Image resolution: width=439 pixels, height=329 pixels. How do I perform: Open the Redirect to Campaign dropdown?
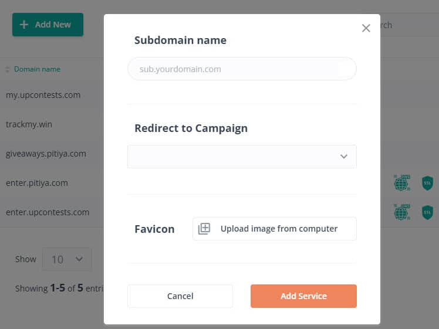[x=242, y=157]
